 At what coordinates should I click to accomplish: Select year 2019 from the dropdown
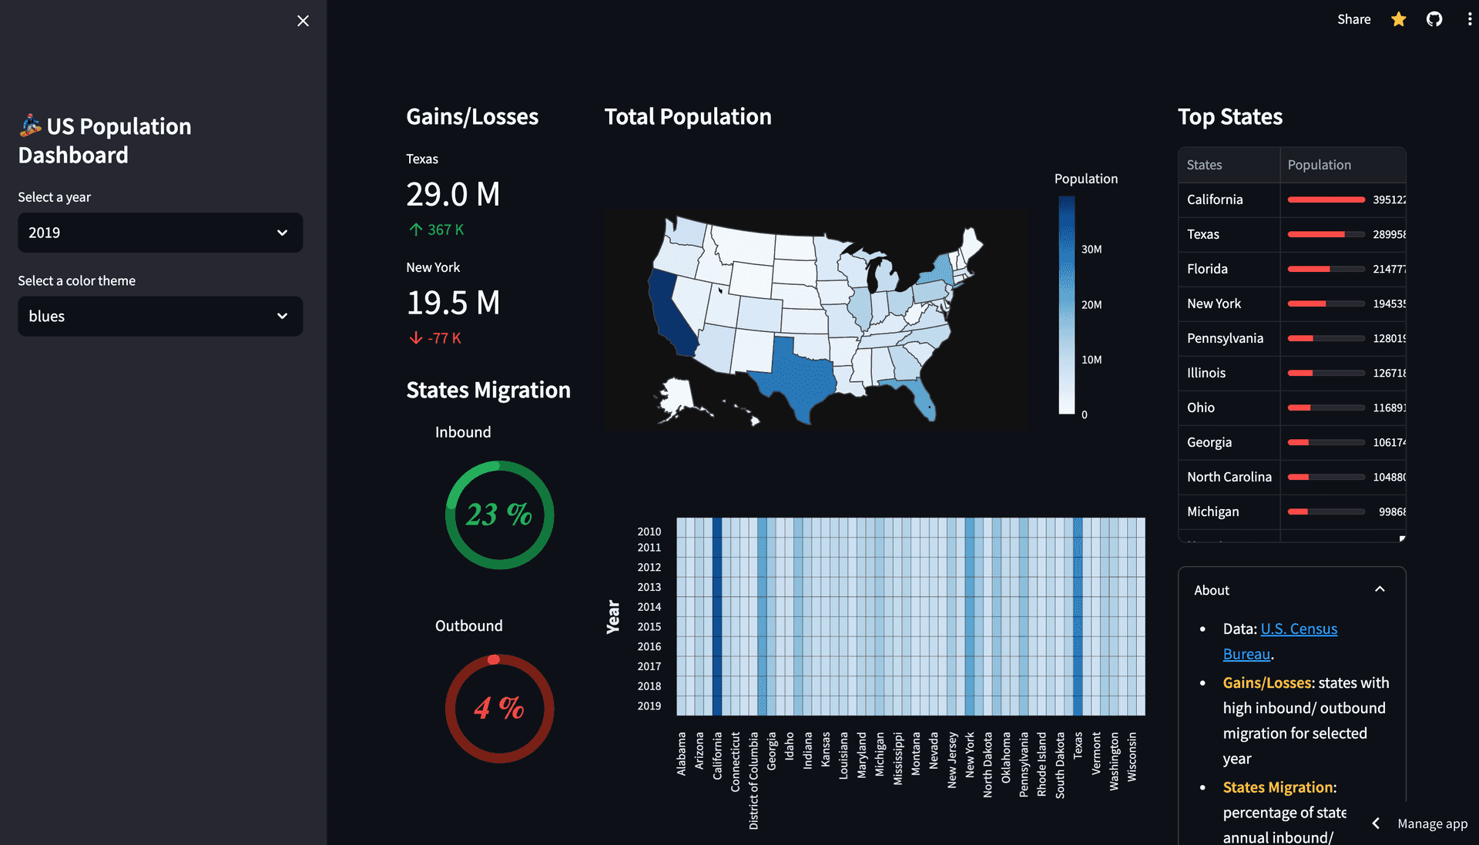click(159, 232)
